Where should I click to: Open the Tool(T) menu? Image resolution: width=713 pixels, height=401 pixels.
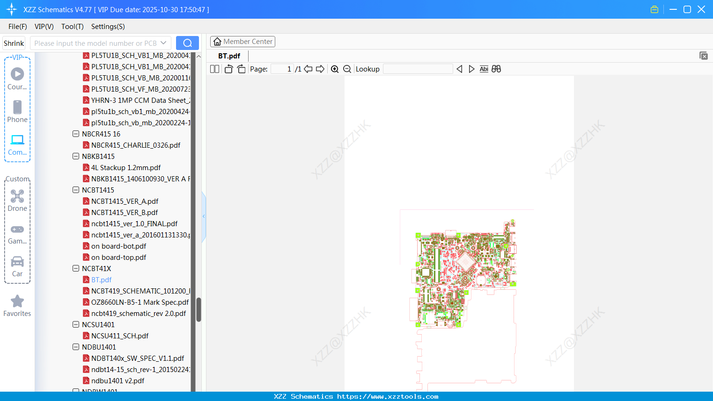[x=73, y=27]
